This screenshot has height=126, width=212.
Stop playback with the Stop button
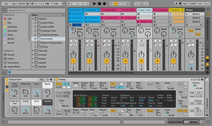tap(99, 4)
